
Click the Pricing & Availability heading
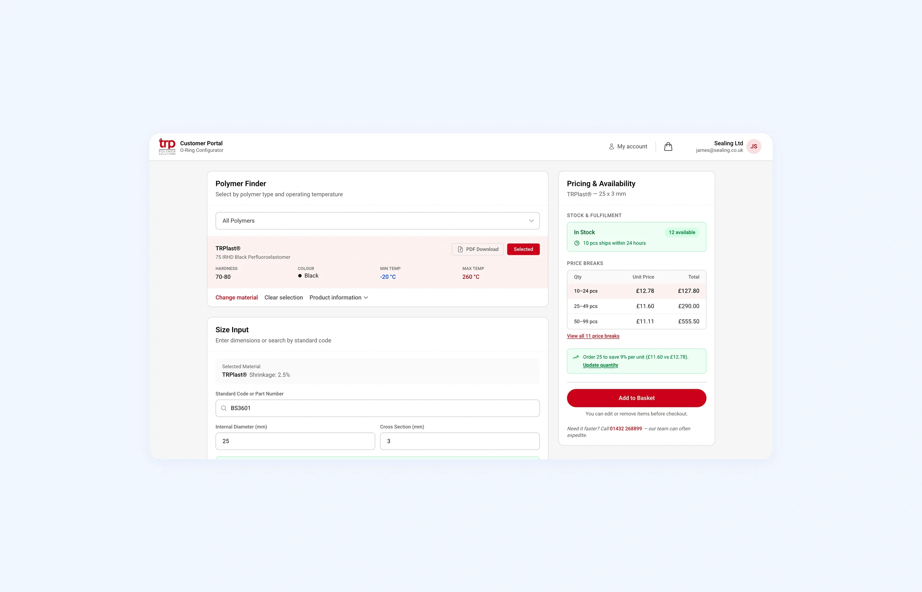click(601, 184)
